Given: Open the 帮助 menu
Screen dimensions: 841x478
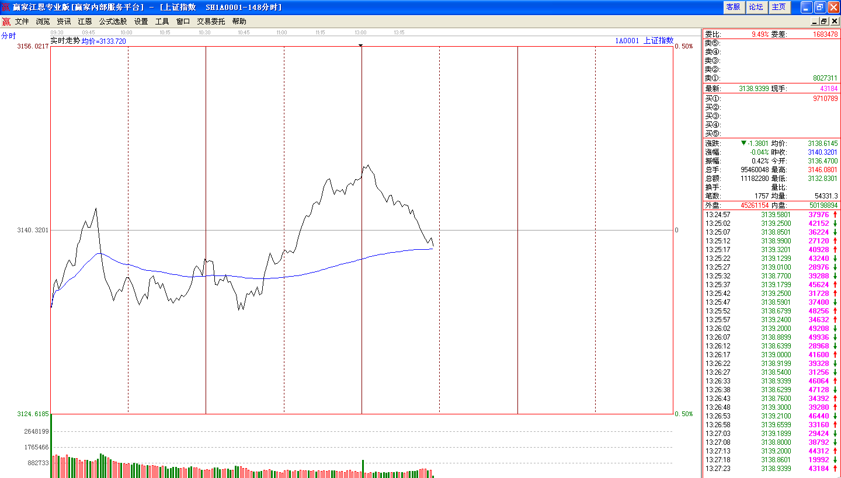Looking at the screenshot, I should pyautogui.click(x=239, y=21).
